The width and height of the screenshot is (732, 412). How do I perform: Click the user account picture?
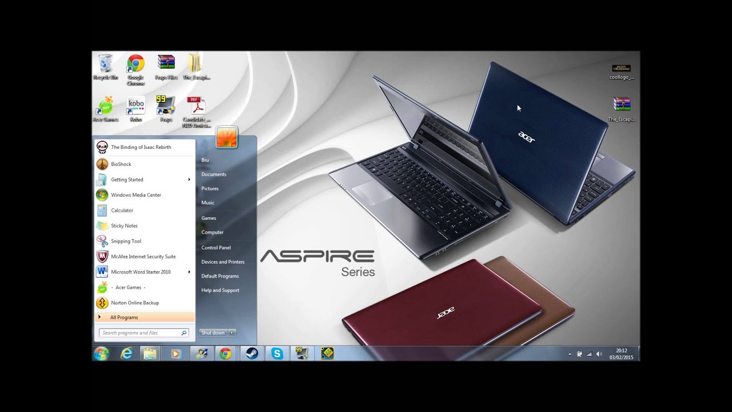coord(226,138)
